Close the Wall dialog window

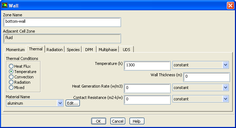coord(230,6)
